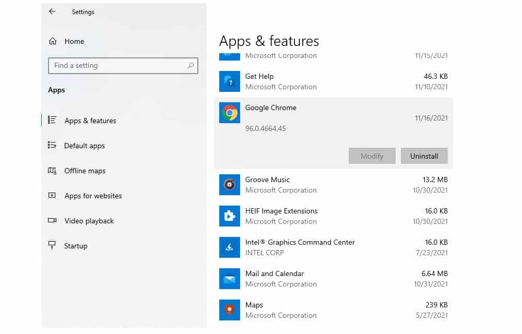This screenshot has height=334, width=522.
Task: Select the Maps list entry
Action: coord(333,309)
